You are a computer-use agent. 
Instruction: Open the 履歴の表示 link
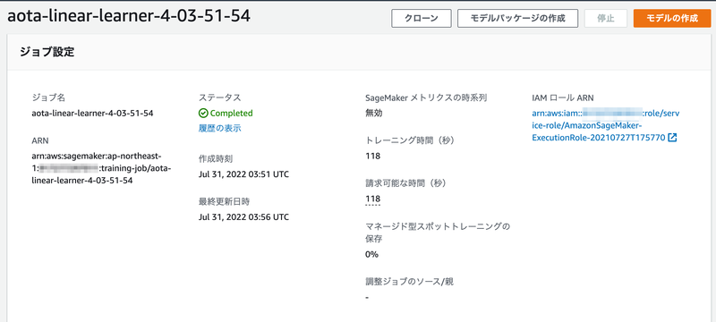tap(220, 129)
